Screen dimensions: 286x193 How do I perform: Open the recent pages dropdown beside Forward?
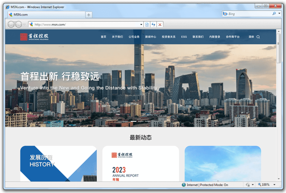(x=25, y=24)
